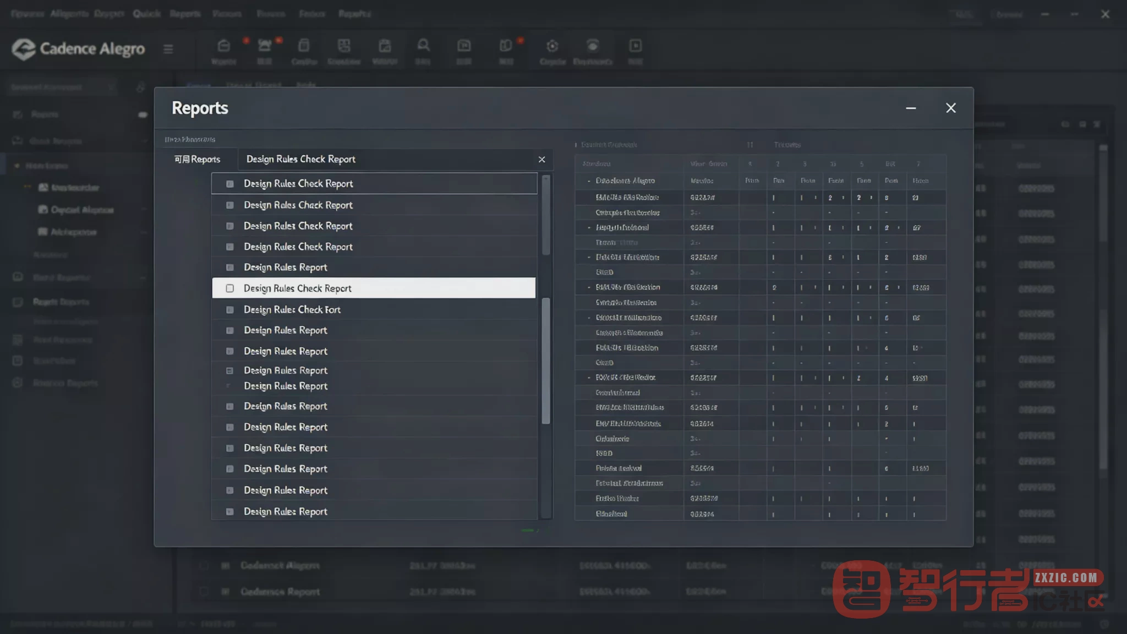Select the highlighted Design Rules Check Report row
Image resolution: width=1127 pixels, height=634 pixels.
tap(374, 288)
